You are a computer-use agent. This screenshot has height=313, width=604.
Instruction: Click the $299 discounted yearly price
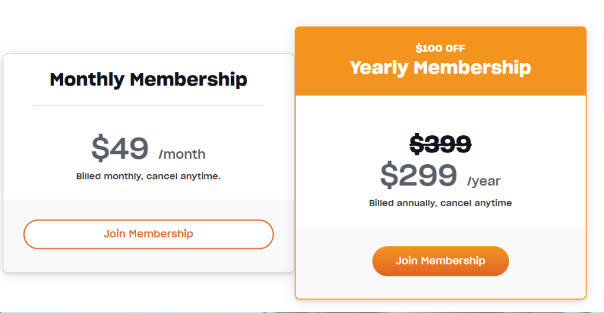coord(418,174)
